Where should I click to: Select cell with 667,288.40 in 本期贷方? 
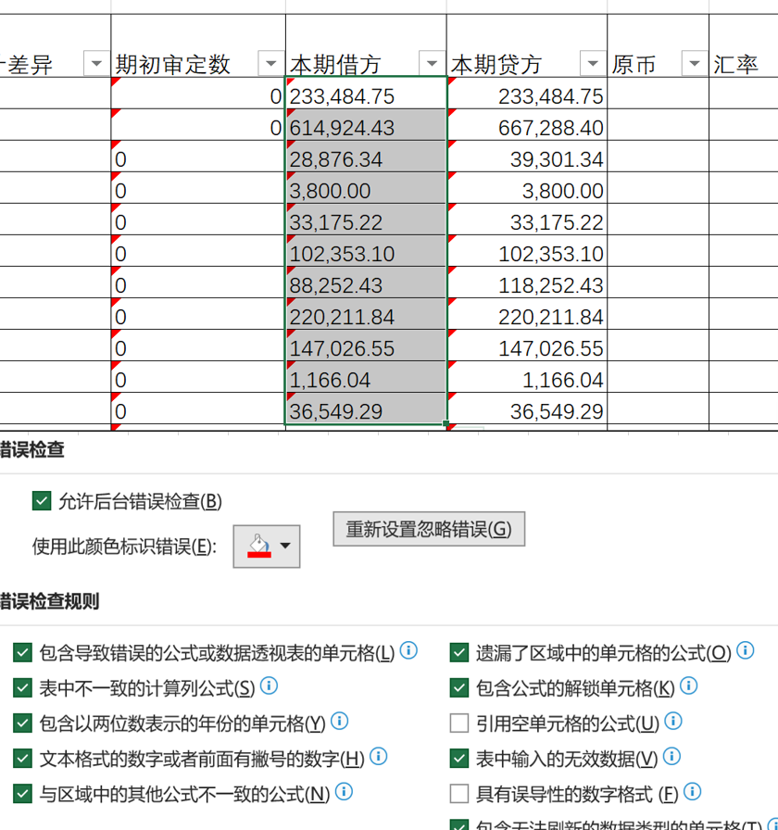point(527,125)
